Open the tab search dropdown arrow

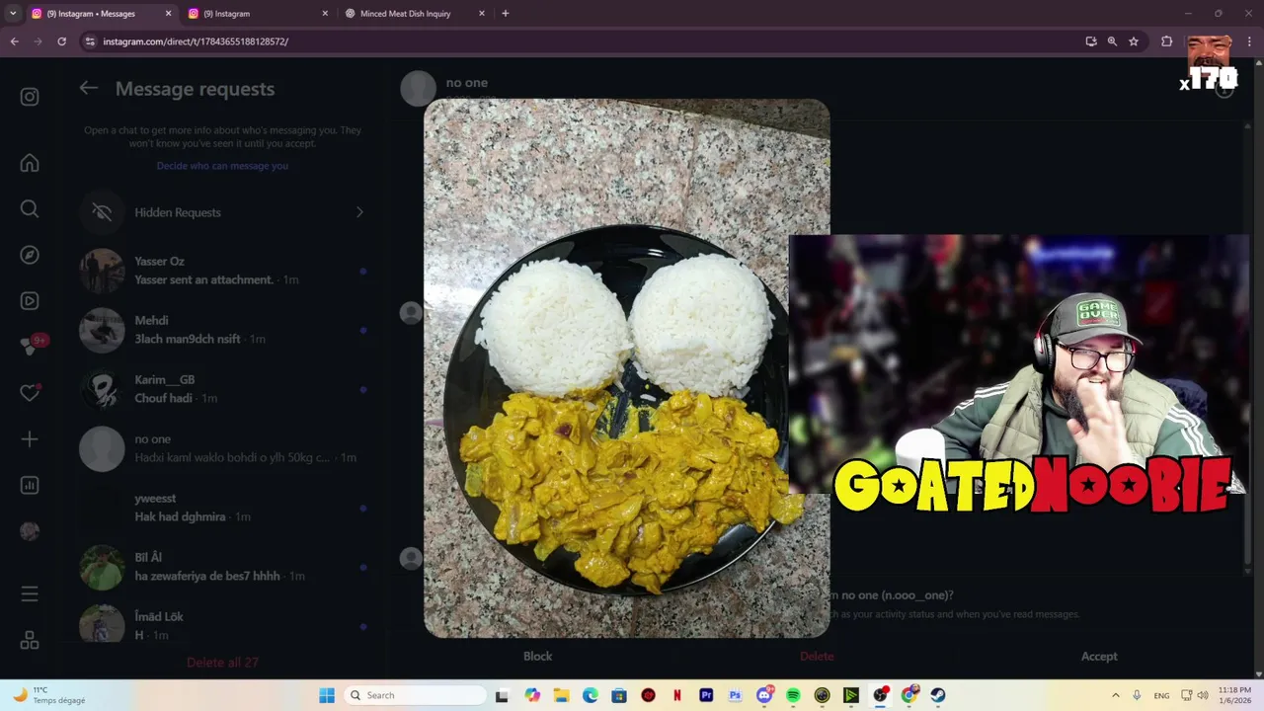click(x=13, y=14)
